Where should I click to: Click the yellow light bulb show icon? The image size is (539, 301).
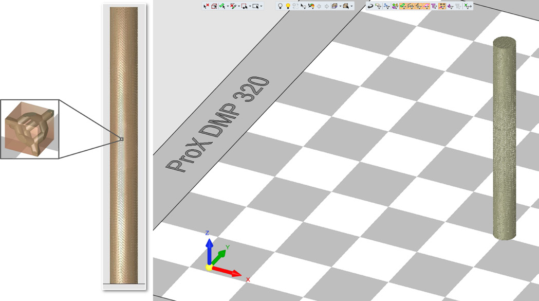(x=288, y=6)
